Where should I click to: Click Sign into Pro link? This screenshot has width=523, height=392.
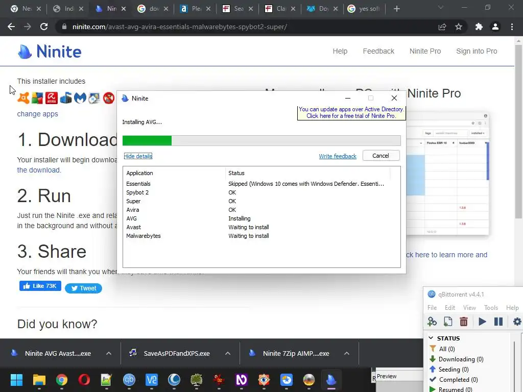477,52
